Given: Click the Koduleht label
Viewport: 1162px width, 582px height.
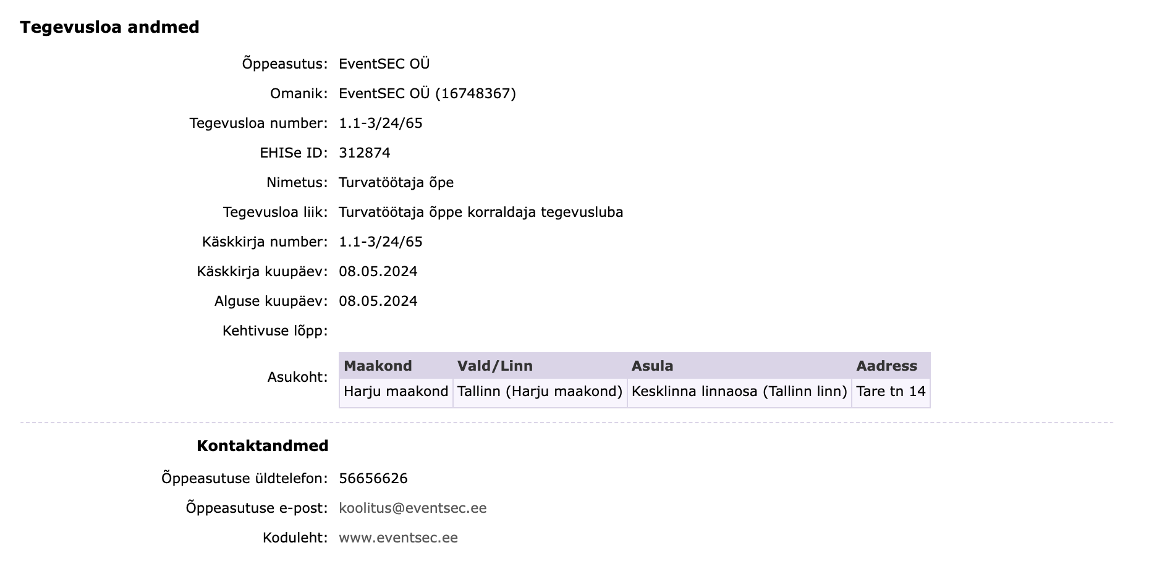Looking at the screenshot, I should [x=295, y=538].
